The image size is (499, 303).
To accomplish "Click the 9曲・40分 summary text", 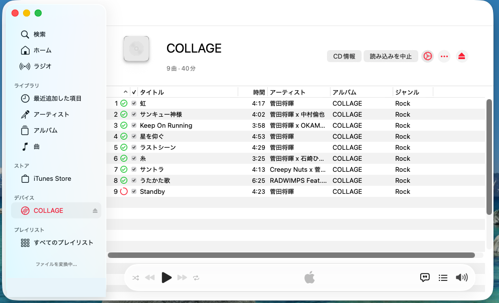I will (181, 68).
